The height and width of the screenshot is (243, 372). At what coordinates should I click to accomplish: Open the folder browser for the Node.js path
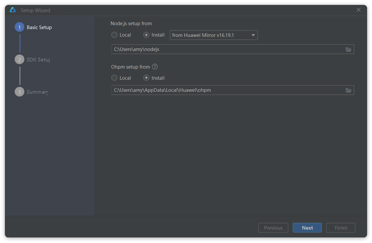click(348, 49)
